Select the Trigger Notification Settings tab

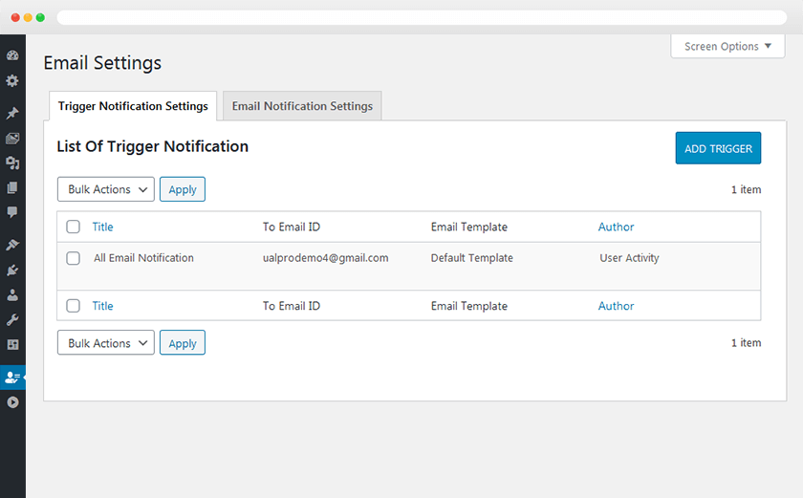click(133, 106)
